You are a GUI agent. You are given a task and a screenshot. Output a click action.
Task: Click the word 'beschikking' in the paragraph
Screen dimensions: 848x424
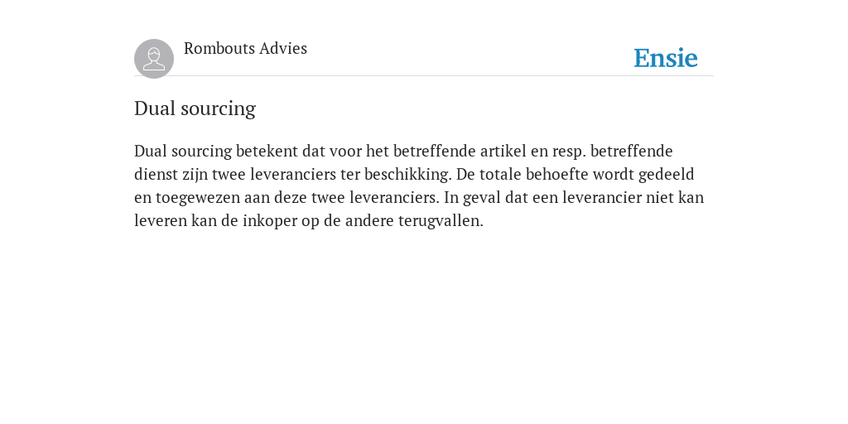[407, 175]
